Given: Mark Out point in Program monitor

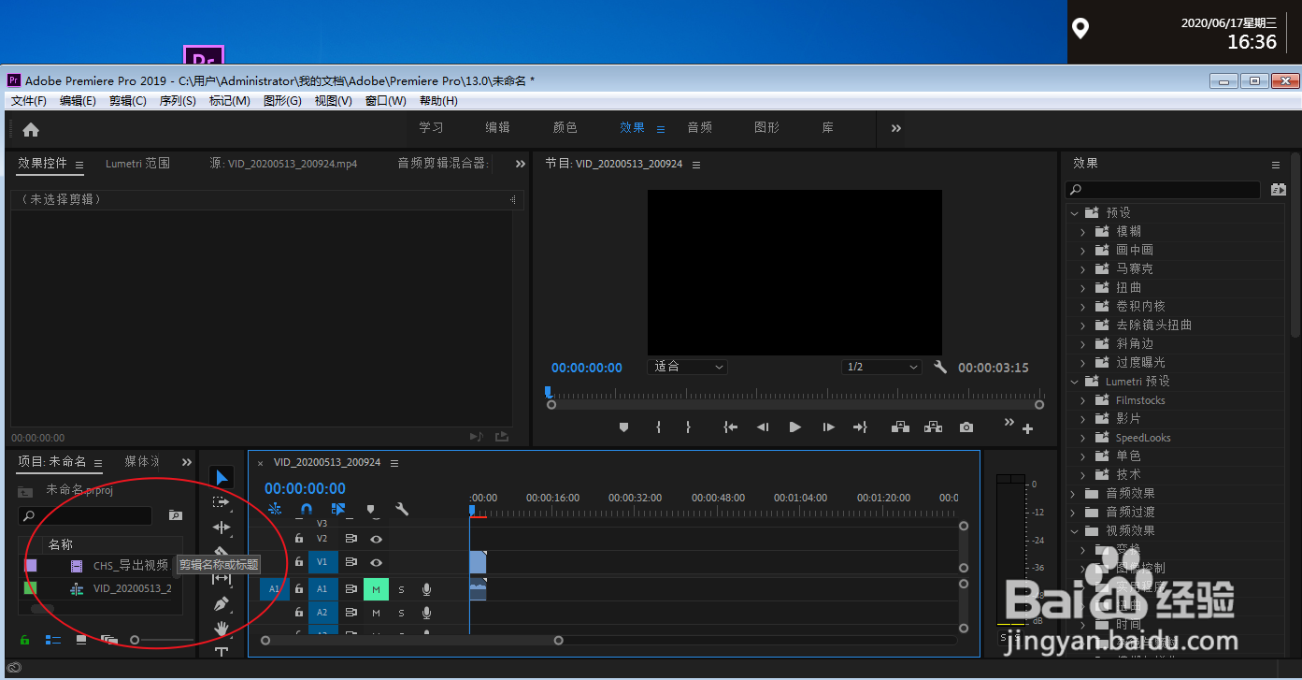Looking at the screenshot, I should coord(688,427).
